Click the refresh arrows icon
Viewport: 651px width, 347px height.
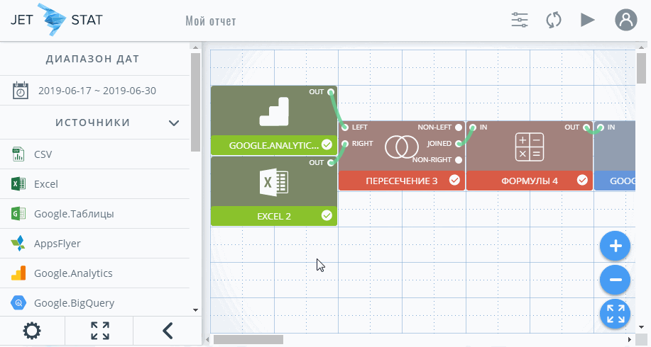554,20
